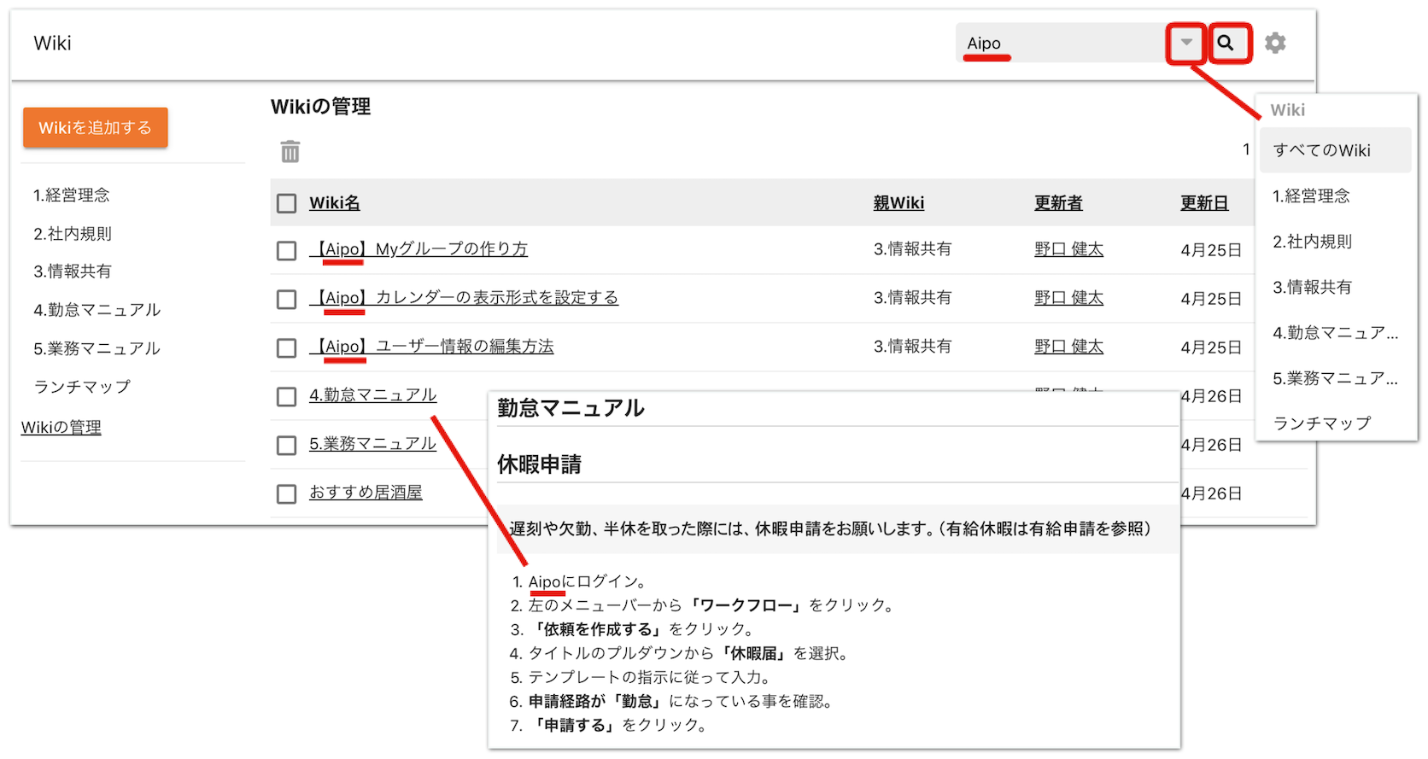Check the box for おすすめ居酒屋 row
Screen dimensions: 1428x759
287,493
